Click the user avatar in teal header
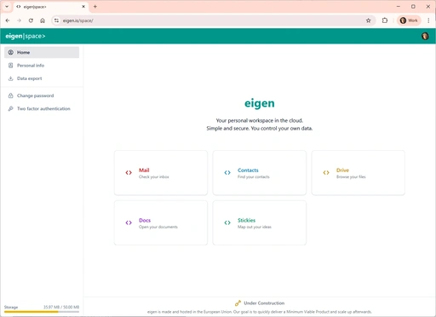436x317 pixels. tap(425, 36)
